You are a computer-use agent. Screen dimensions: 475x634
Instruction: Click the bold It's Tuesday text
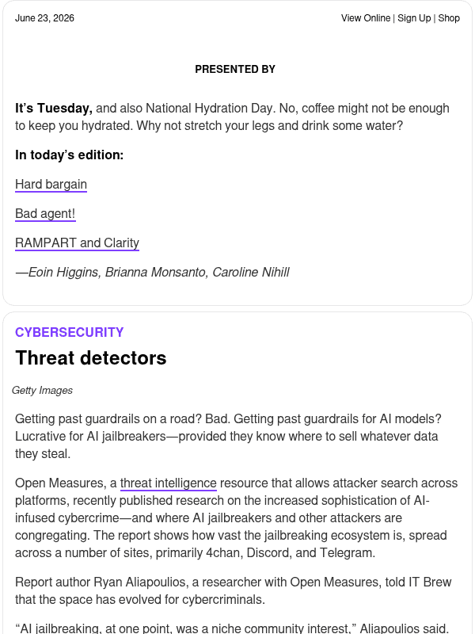coord(54,109)
